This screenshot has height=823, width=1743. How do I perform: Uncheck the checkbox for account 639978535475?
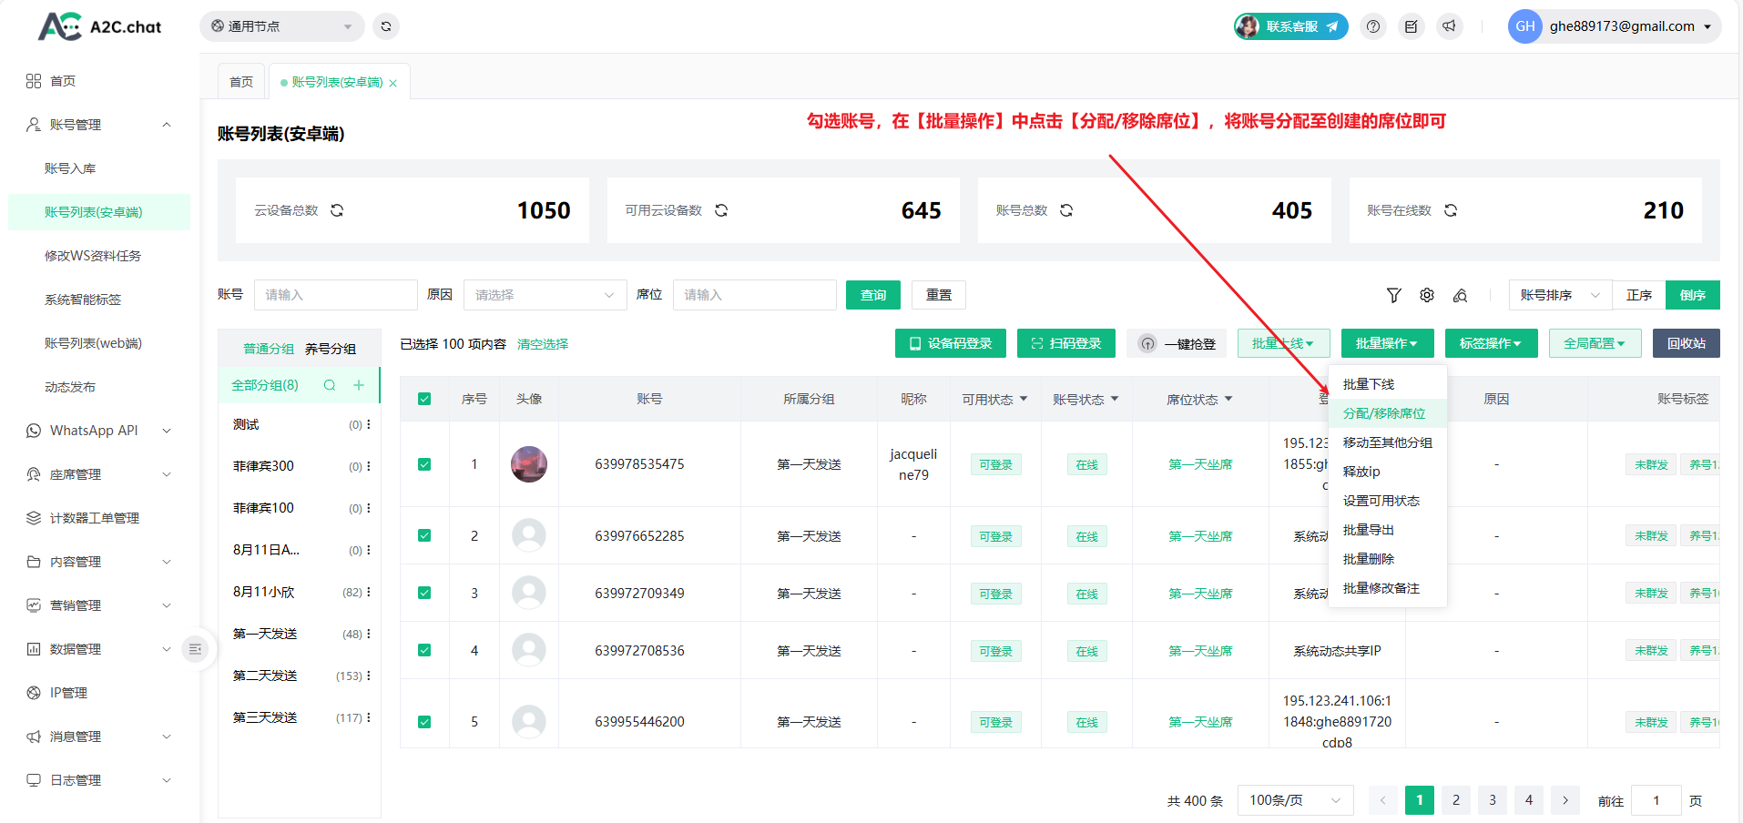(424, 464)
